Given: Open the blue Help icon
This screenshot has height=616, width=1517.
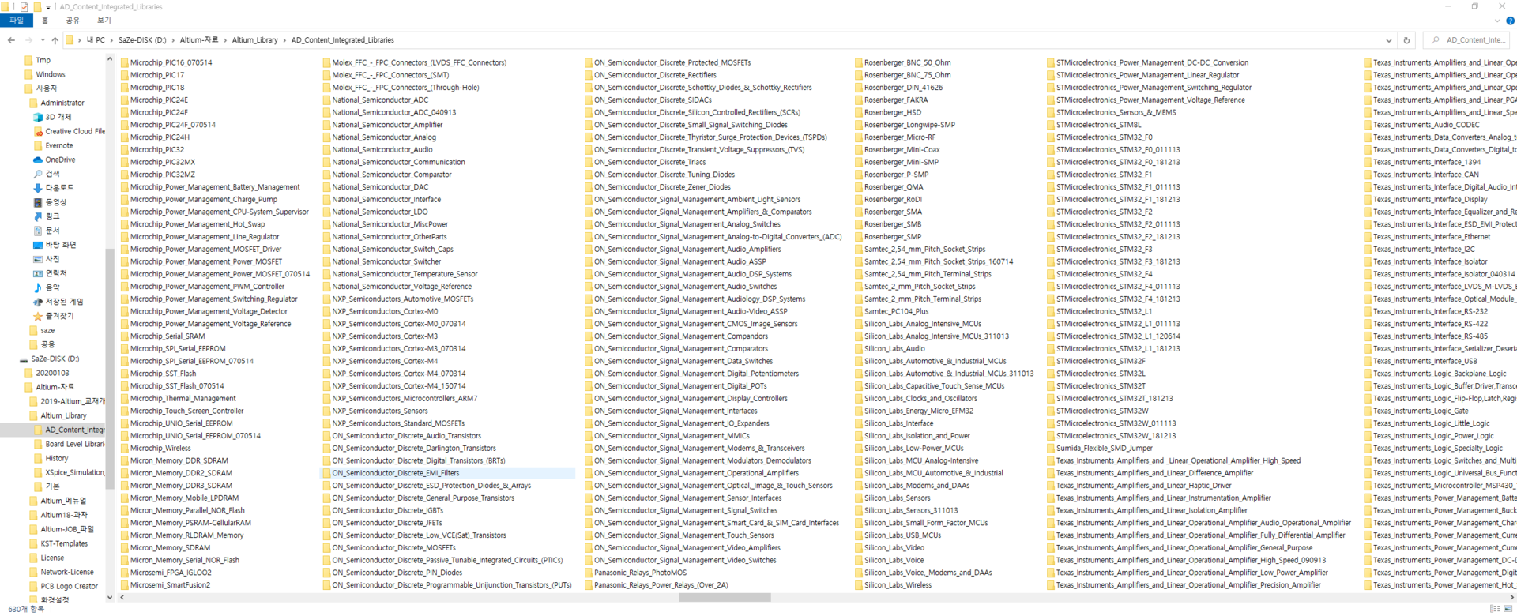Looking at the screenshot, I should click(x=1510, y=21).
